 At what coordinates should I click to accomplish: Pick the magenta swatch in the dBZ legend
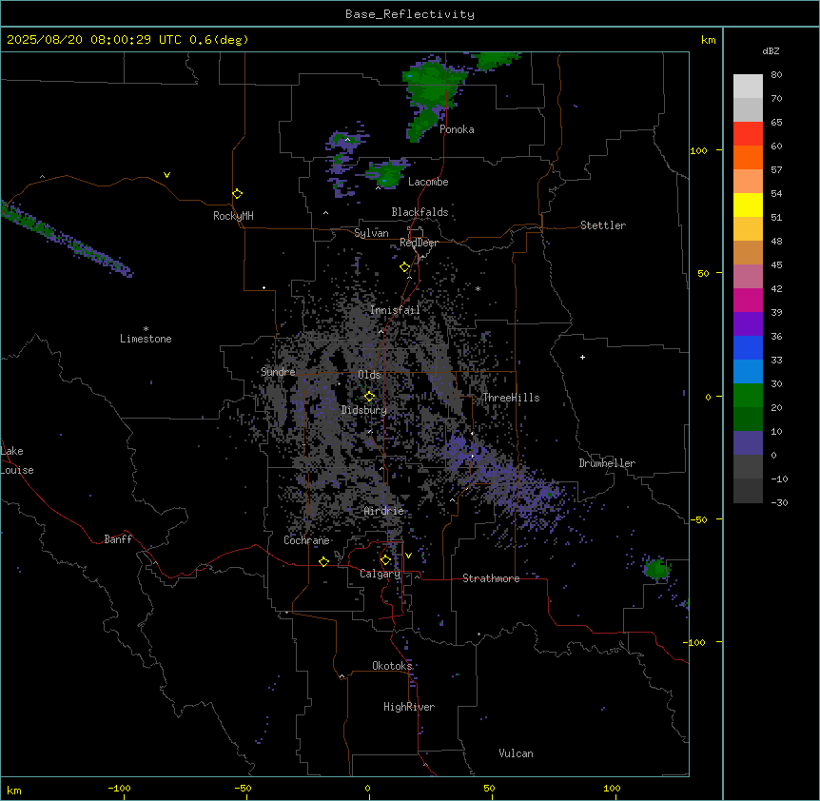(x=748, y=300)
